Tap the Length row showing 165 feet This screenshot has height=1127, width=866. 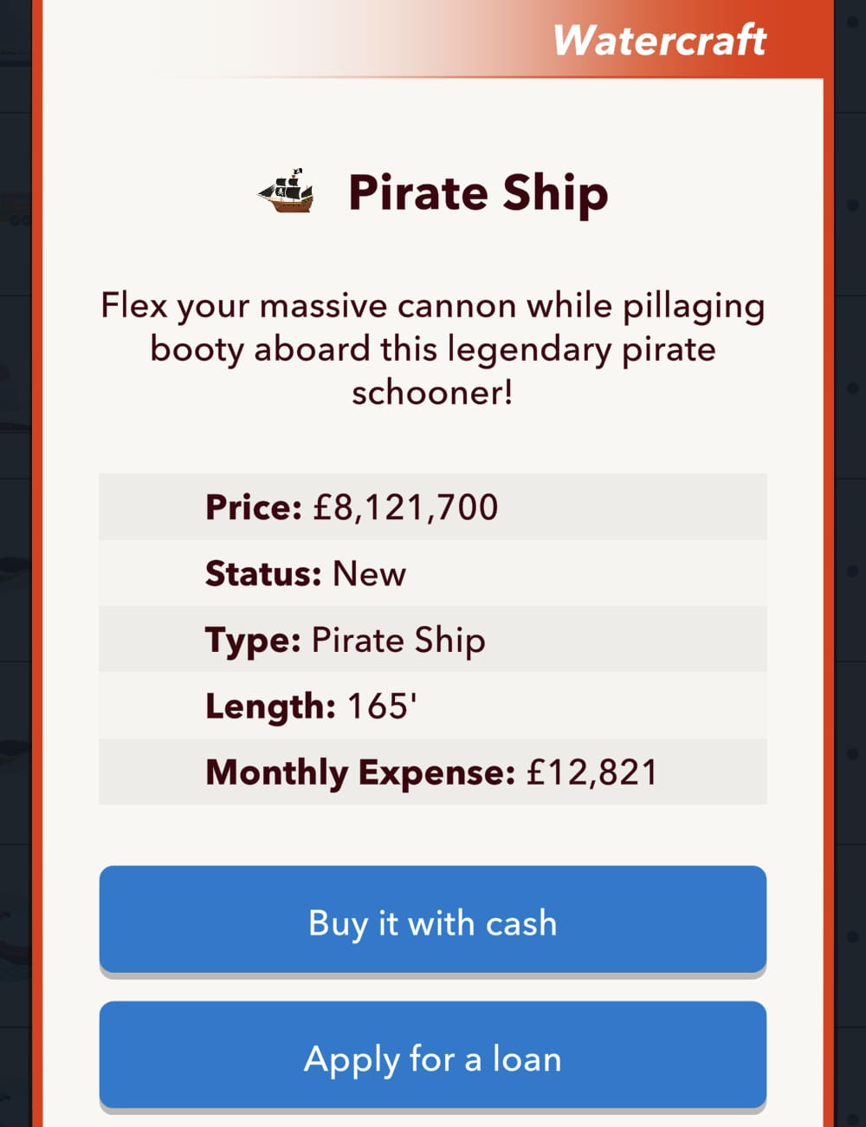click(433, 706)
